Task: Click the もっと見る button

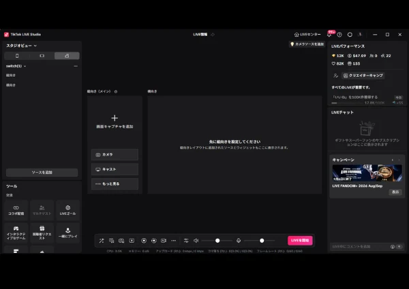Action: (x=115, y=184)
